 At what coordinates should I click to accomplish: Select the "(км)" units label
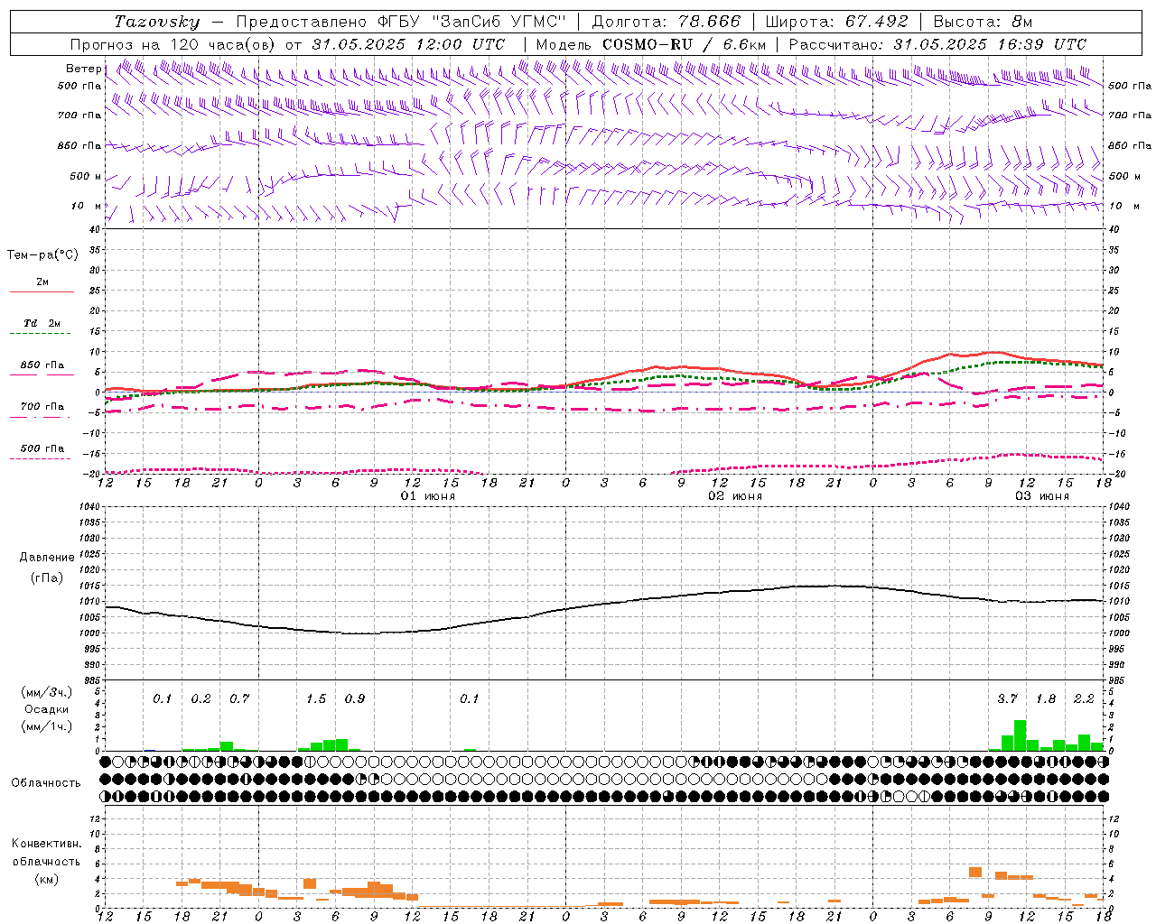coord(47,879)
